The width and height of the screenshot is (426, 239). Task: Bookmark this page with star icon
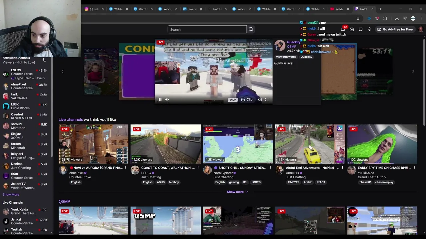[358, 18]
